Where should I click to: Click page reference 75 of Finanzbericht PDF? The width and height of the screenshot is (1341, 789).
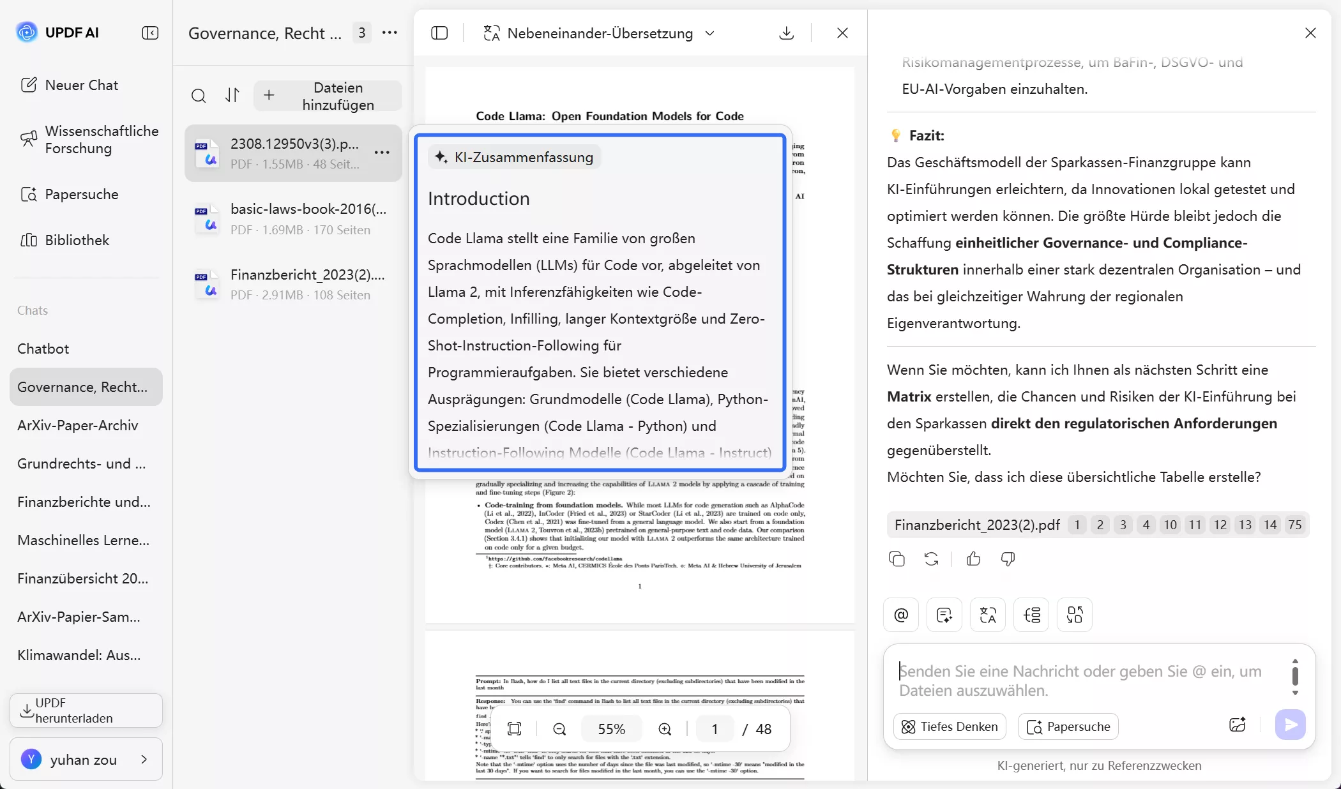1294,525
